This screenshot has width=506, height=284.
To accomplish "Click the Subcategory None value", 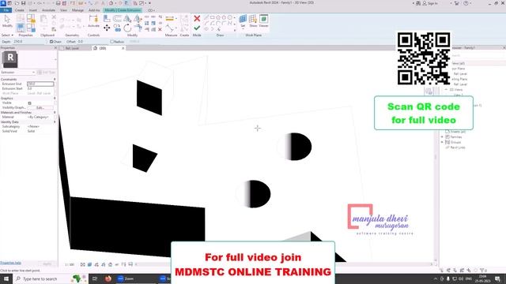I will 40,126.
